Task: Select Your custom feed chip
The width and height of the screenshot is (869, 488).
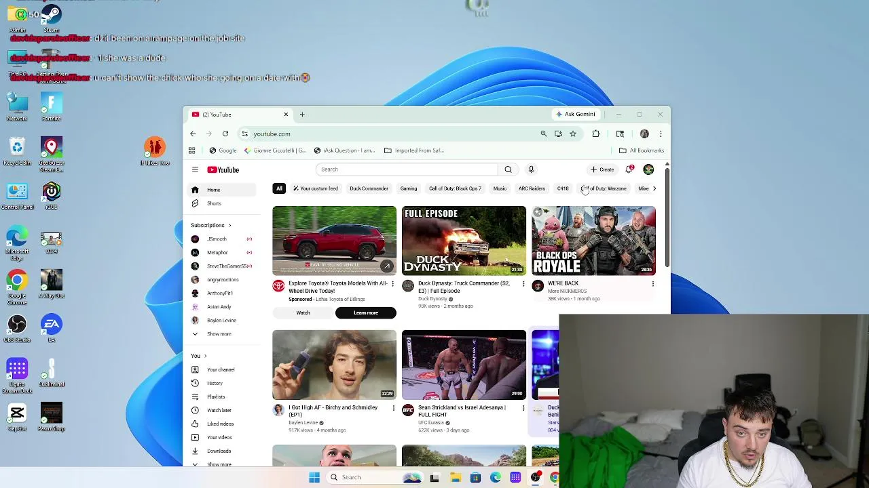Action: point(316,188)
